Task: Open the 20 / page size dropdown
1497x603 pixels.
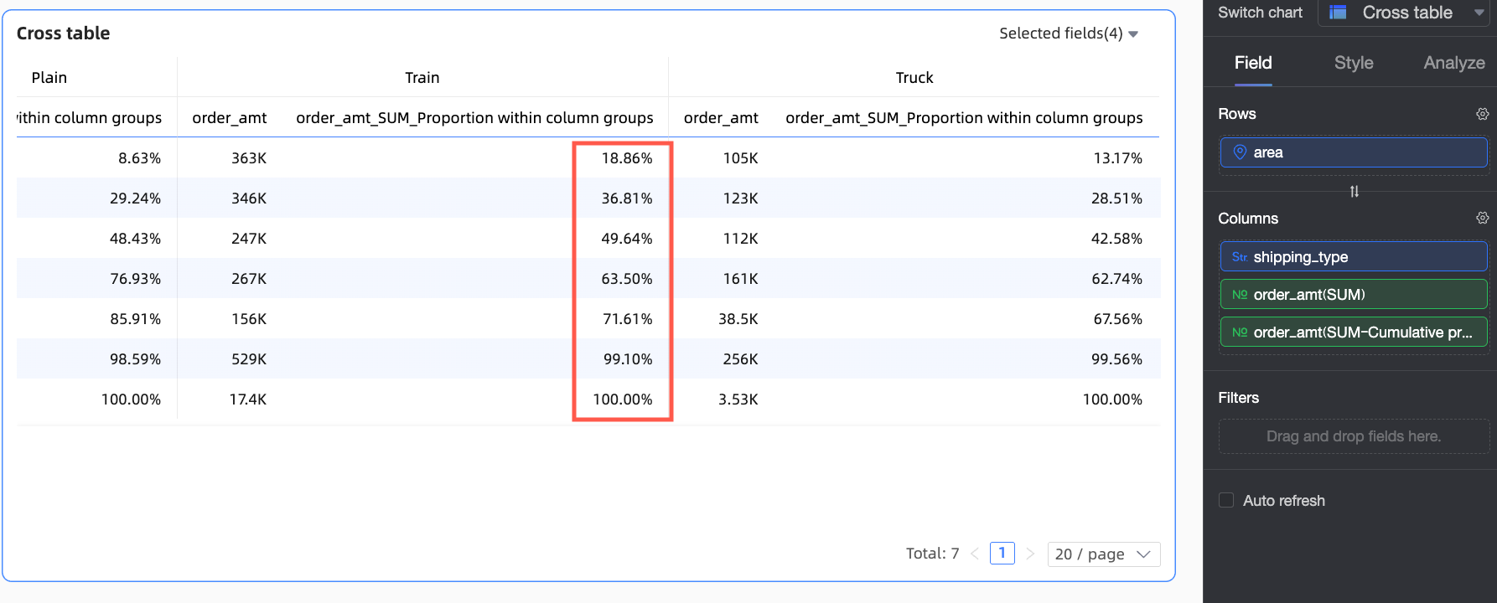Action: pyautogui.click(x=1103, y=554)
